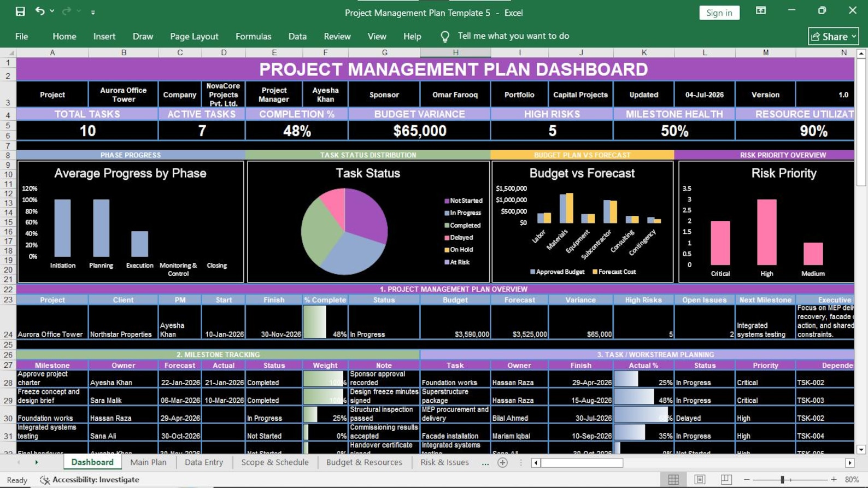The height and width of the screenshot is (488, 868).
Task: Click the Sign in button
Action: click(719, 13)
